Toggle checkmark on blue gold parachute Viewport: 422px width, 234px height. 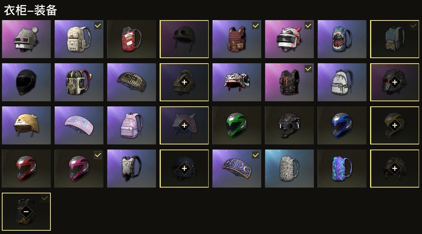click(256, 155)
